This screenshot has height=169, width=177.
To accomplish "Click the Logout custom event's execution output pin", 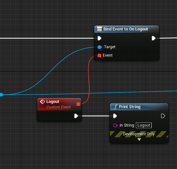I will point(76,116).
